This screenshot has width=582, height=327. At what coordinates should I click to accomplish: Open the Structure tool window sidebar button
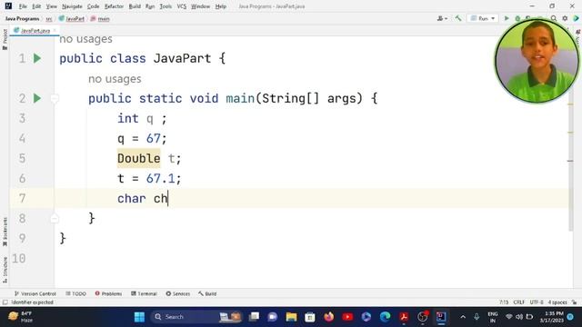point(5,270)
